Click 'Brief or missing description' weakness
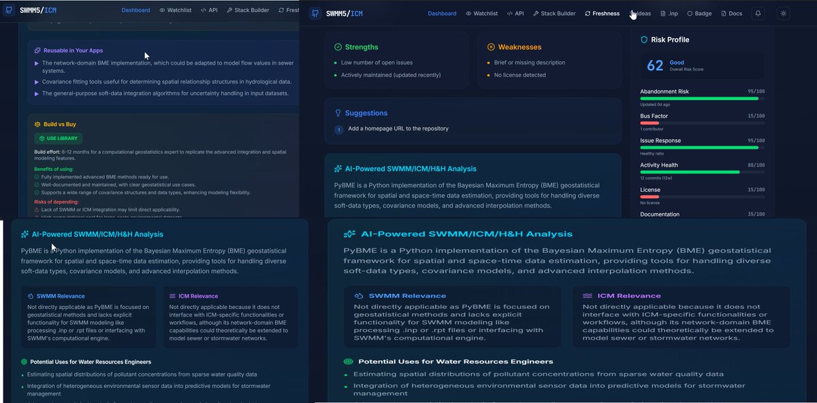 [x=530, y=63]
